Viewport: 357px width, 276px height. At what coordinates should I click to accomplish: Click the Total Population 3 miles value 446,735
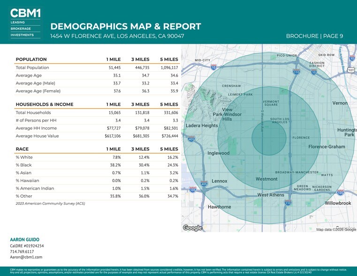[x=142, y=68]
